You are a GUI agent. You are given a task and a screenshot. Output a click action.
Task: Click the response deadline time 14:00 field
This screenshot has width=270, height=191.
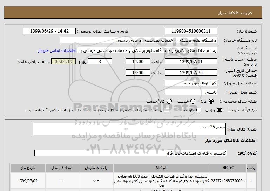pyautogui.click(x=138, y=61)
